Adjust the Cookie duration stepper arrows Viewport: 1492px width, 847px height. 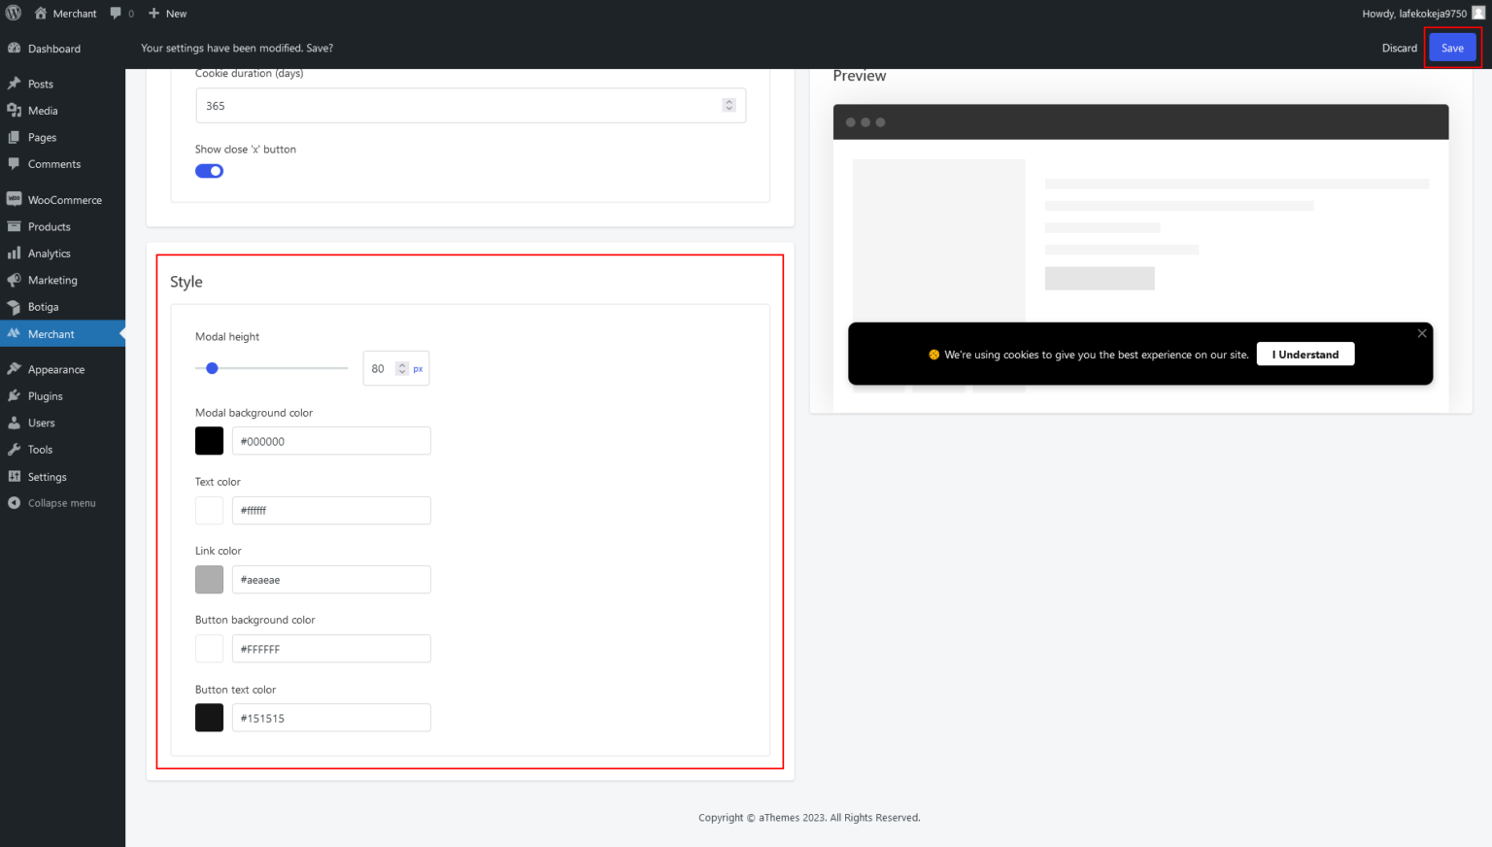tap(729, 105)
